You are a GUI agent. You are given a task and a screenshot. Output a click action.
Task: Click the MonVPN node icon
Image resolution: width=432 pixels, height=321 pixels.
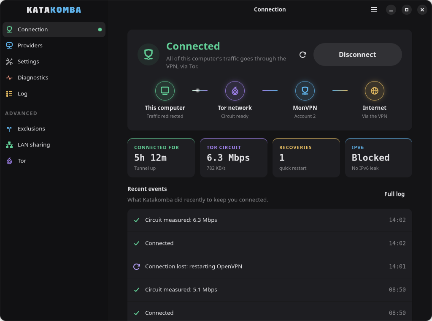(305, 91)
